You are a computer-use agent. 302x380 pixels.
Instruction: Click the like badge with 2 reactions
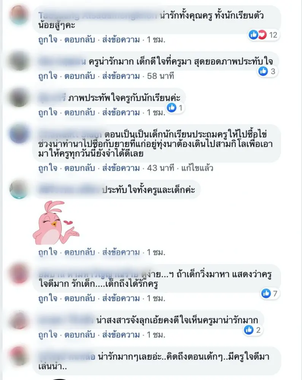point(253,330)
